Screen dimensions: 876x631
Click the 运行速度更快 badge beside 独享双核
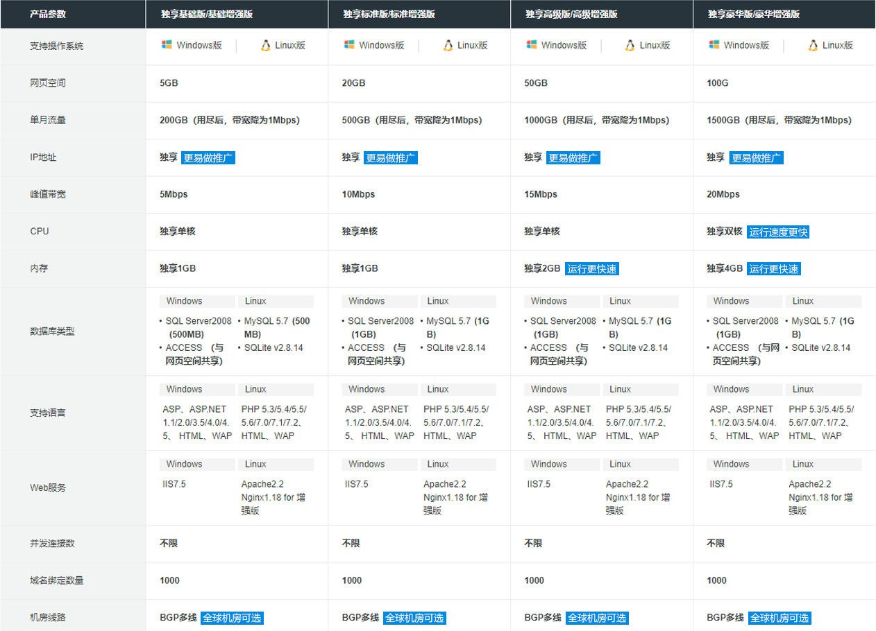click(779, 232)
